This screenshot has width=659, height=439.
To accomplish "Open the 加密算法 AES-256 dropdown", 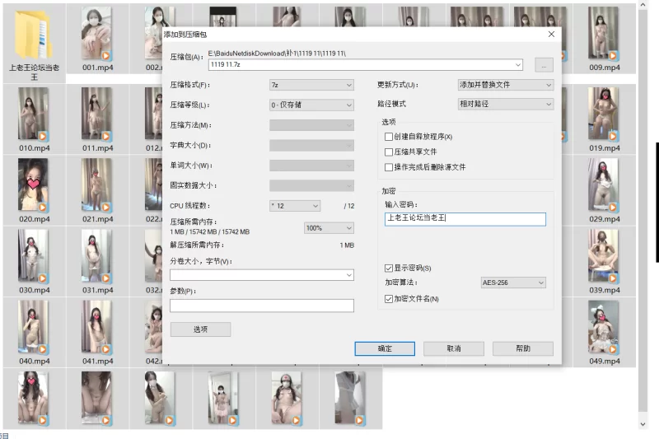I will point(512,283).
